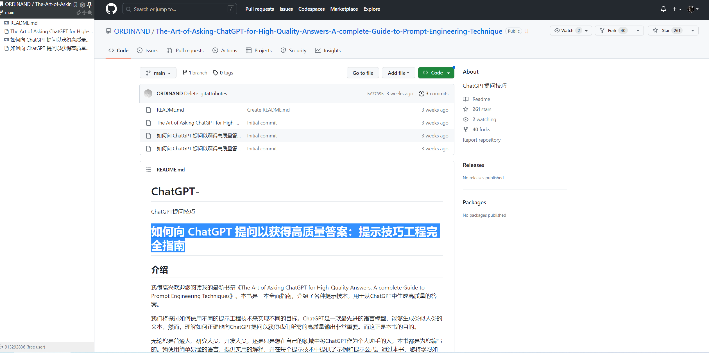
Task: Open the Chinese markdown file in sidebar tree
Action: 50,40
